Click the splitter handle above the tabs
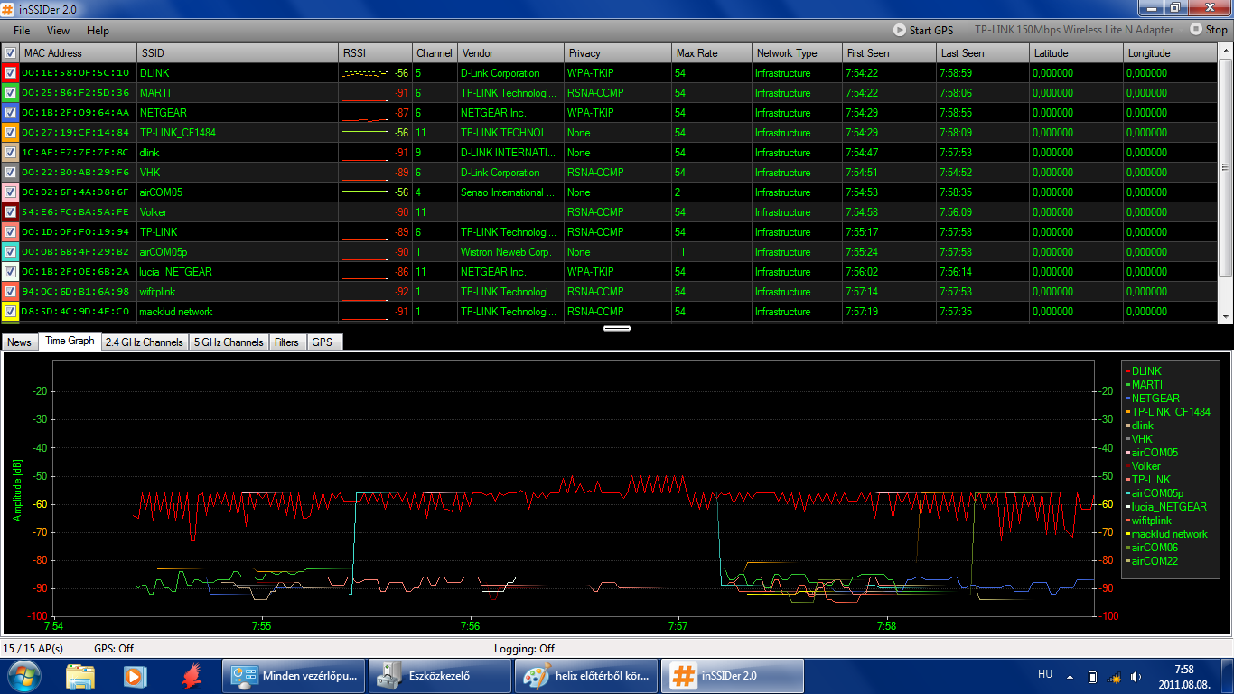The height and width of the screenshot is (694, 1234). click(616, 327)
